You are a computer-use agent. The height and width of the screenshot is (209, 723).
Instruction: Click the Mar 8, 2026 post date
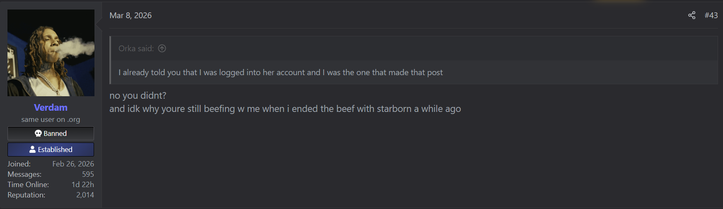click(131, 15)
